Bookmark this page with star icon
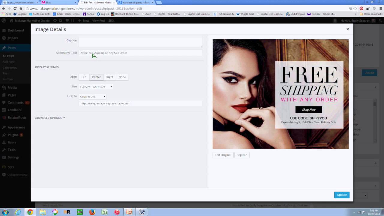 355,8
